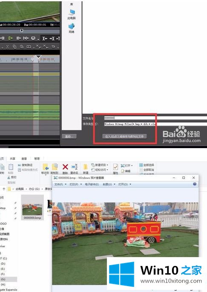207x292 pixels.
Task: Click the paste icon in timeline toolbar
Action: (22, 47)
